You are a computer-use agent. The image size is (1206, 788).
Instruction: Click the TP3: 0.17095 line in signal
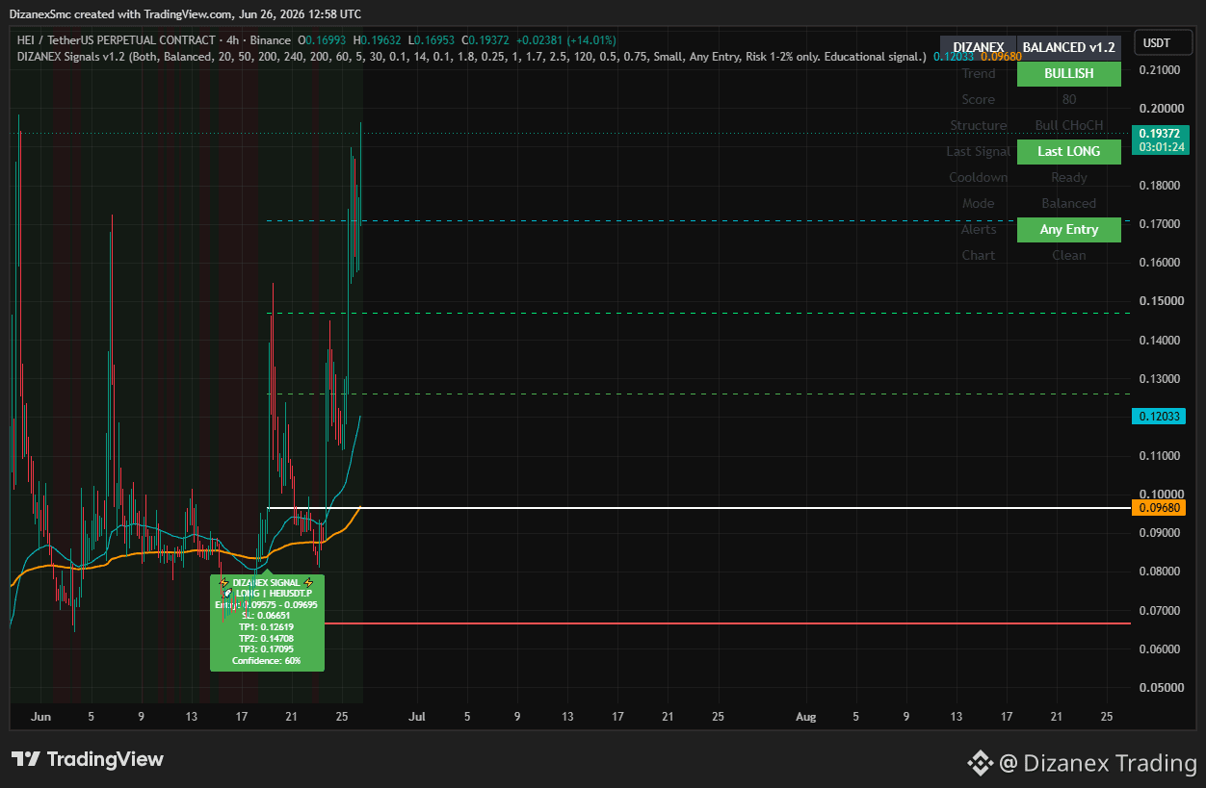267,649
